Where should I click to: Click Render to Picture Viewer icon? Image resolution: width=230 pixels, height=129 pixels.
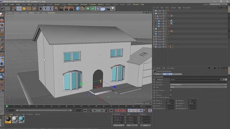pos(67,9)
